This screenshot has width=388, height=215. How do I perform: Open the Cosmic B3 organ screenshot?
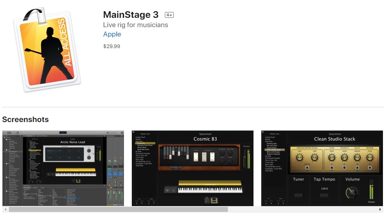[192, 168]
